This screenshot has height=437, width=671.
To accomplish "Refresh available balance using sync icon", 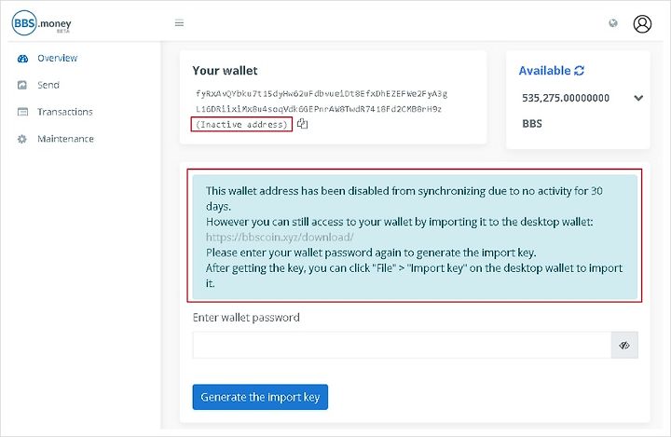I will (579, 71).
